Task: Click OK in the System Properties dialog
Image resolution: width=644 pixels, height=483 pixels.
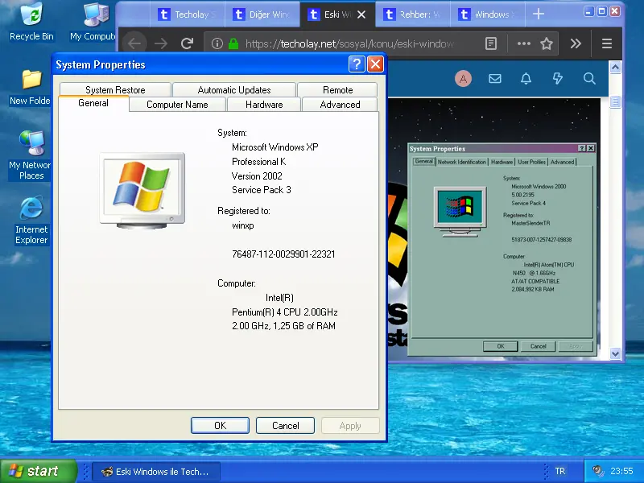Action: 220,426
